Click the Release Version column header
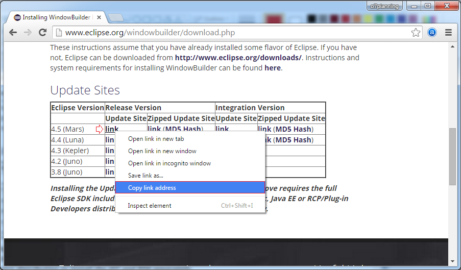The width and height of the screenshot is (461, 270). point(160,108)
